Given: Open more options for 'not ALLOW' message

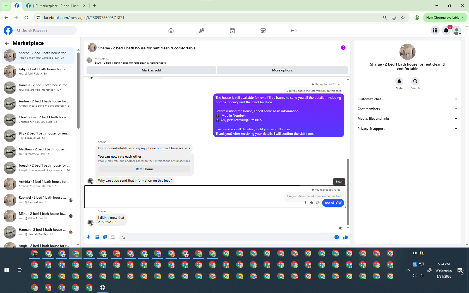Looking at the screenshot, I should 305,203.
